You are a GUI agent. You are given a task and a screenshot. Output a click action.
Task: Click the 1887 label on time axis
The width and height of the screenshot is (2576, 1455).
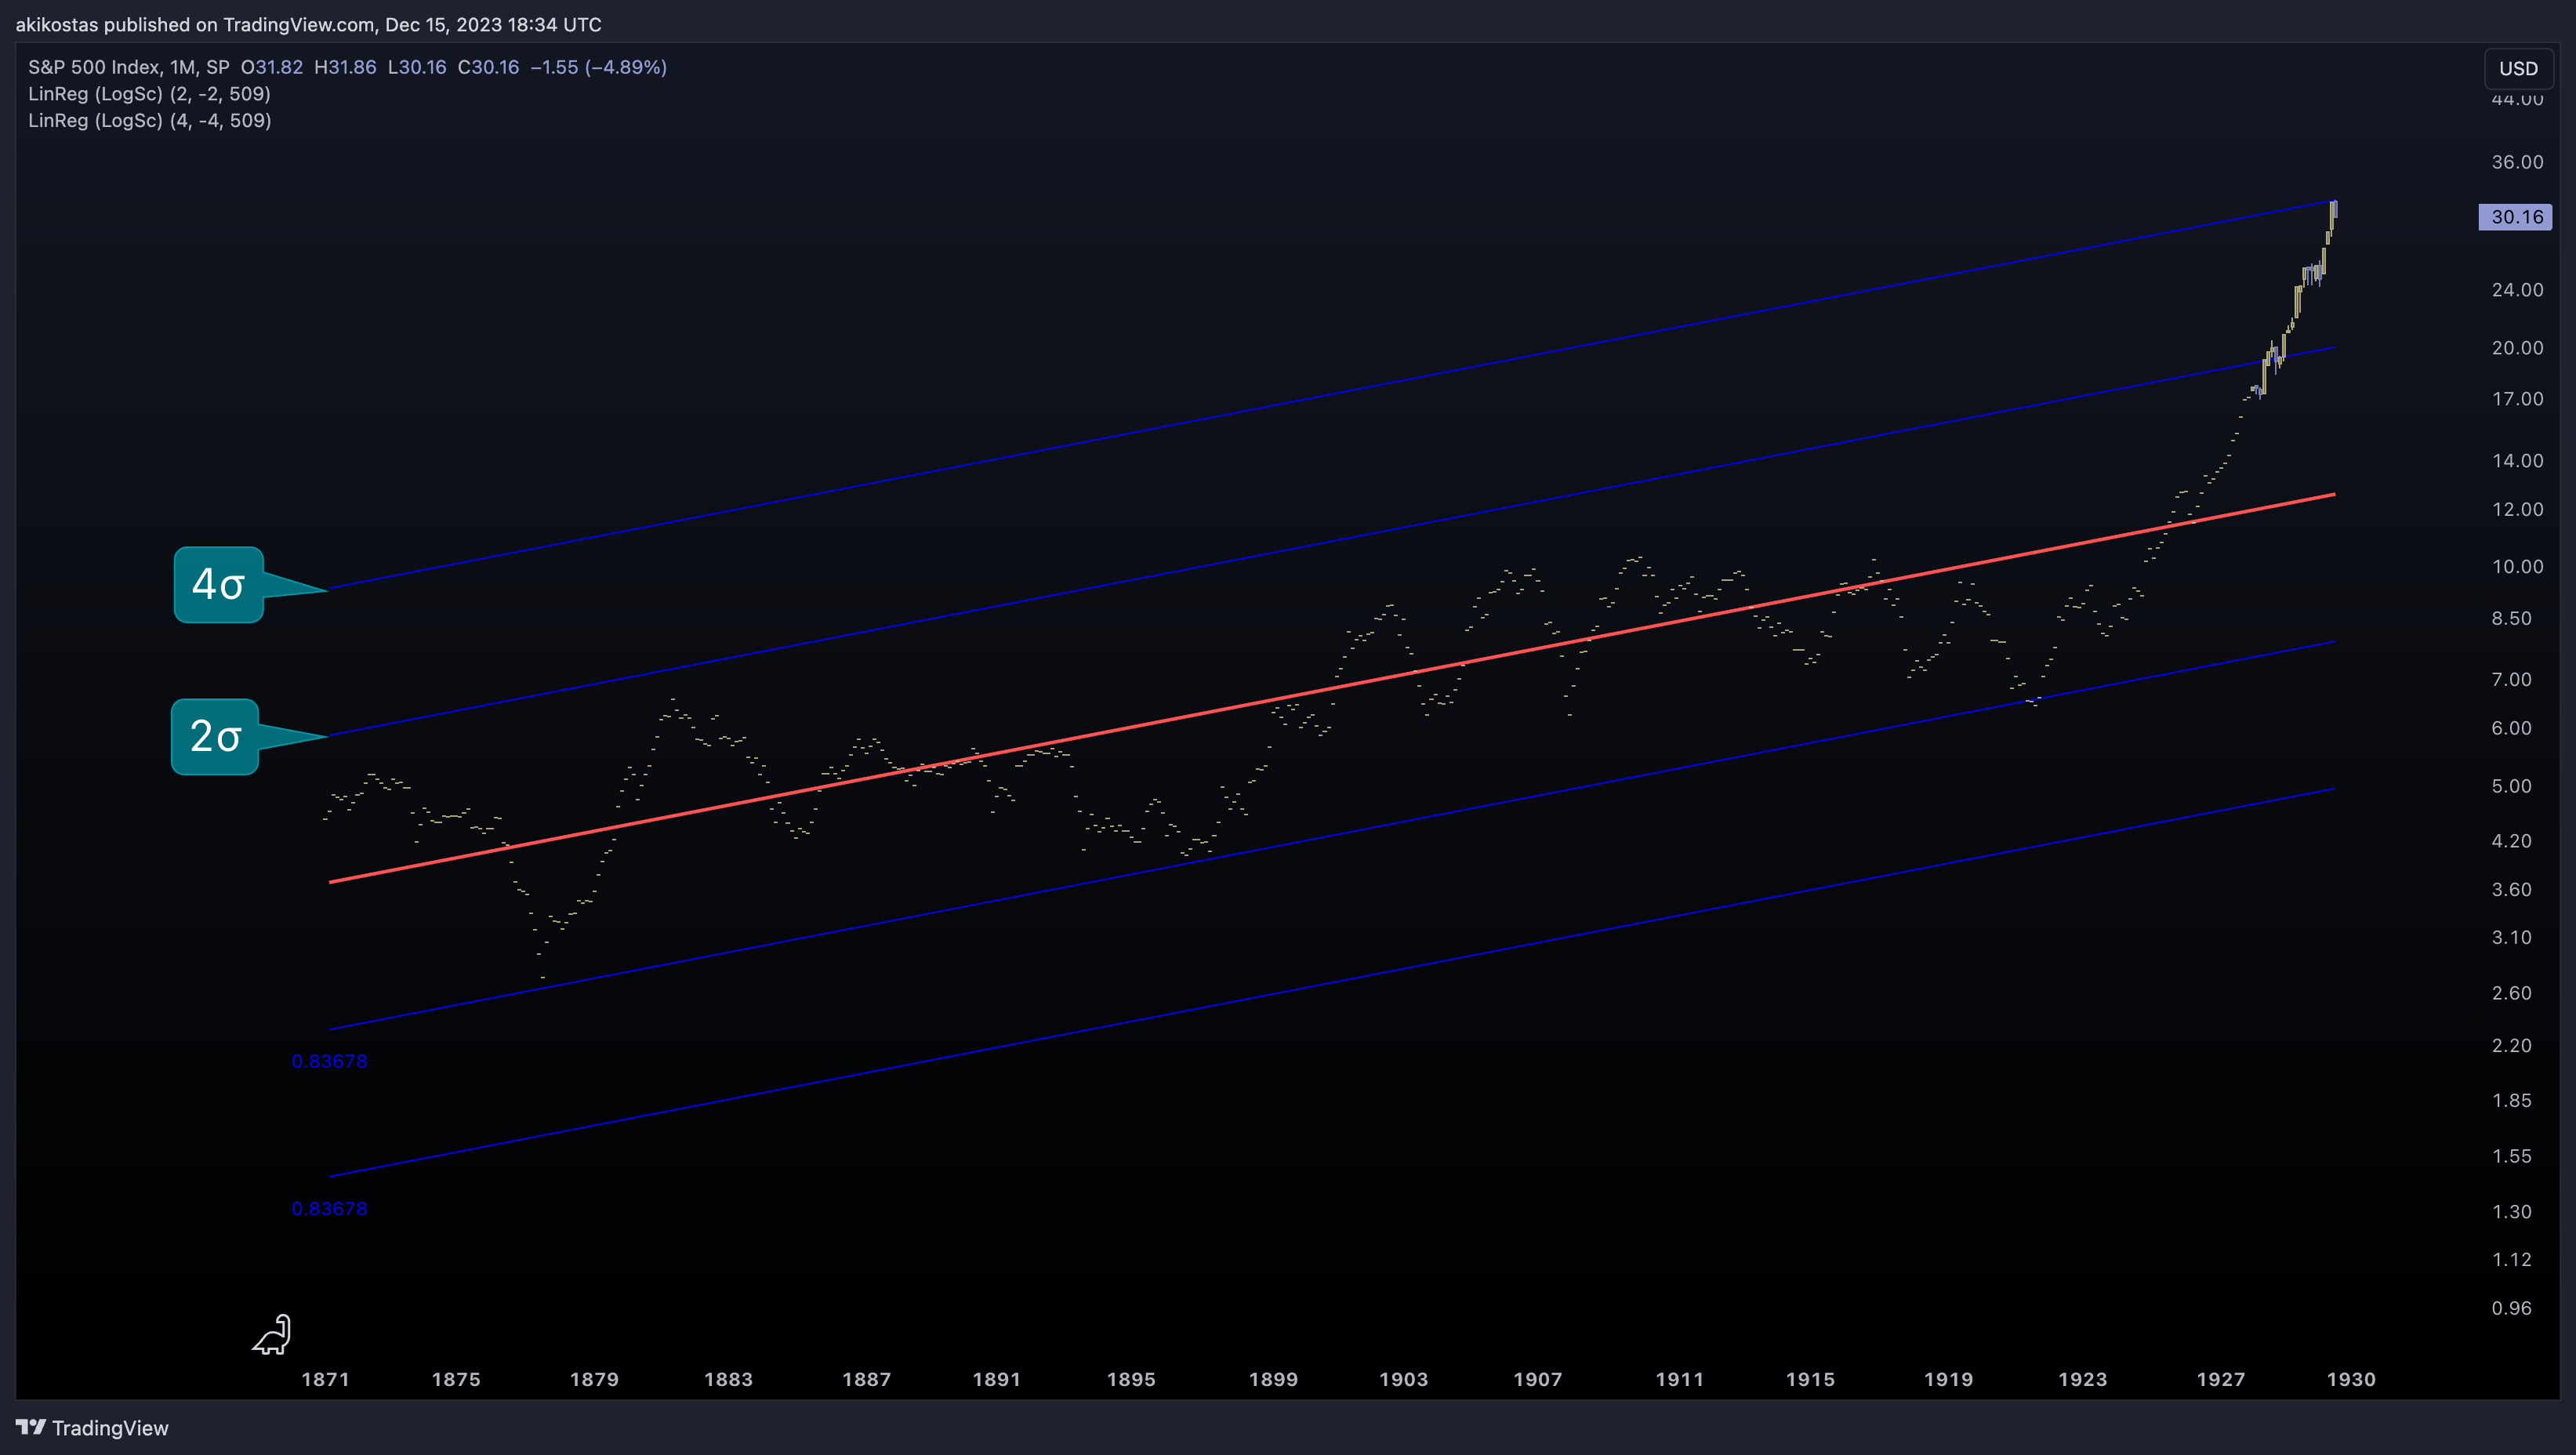866,1379
